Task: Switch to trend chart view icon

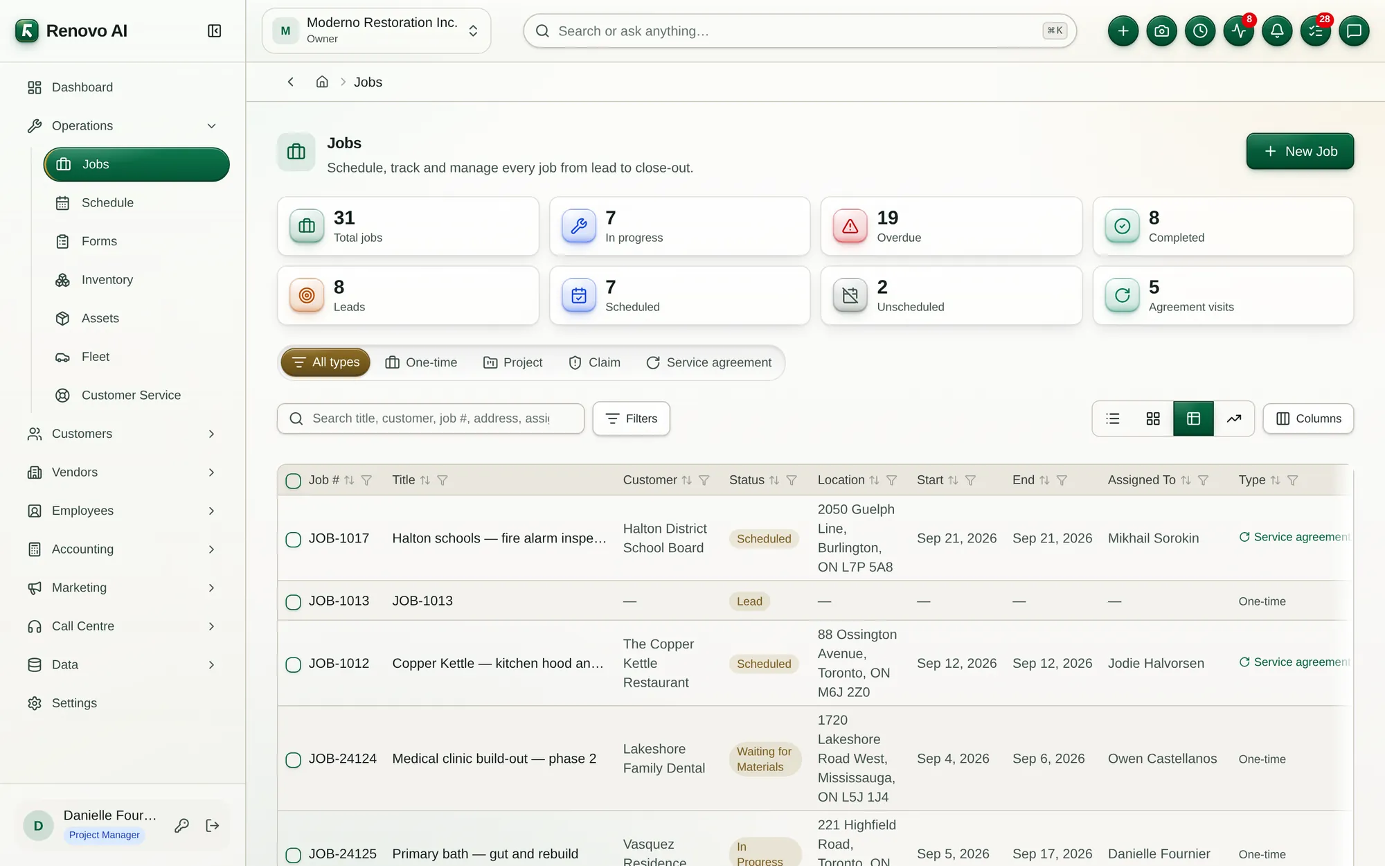Action: 1234,418
